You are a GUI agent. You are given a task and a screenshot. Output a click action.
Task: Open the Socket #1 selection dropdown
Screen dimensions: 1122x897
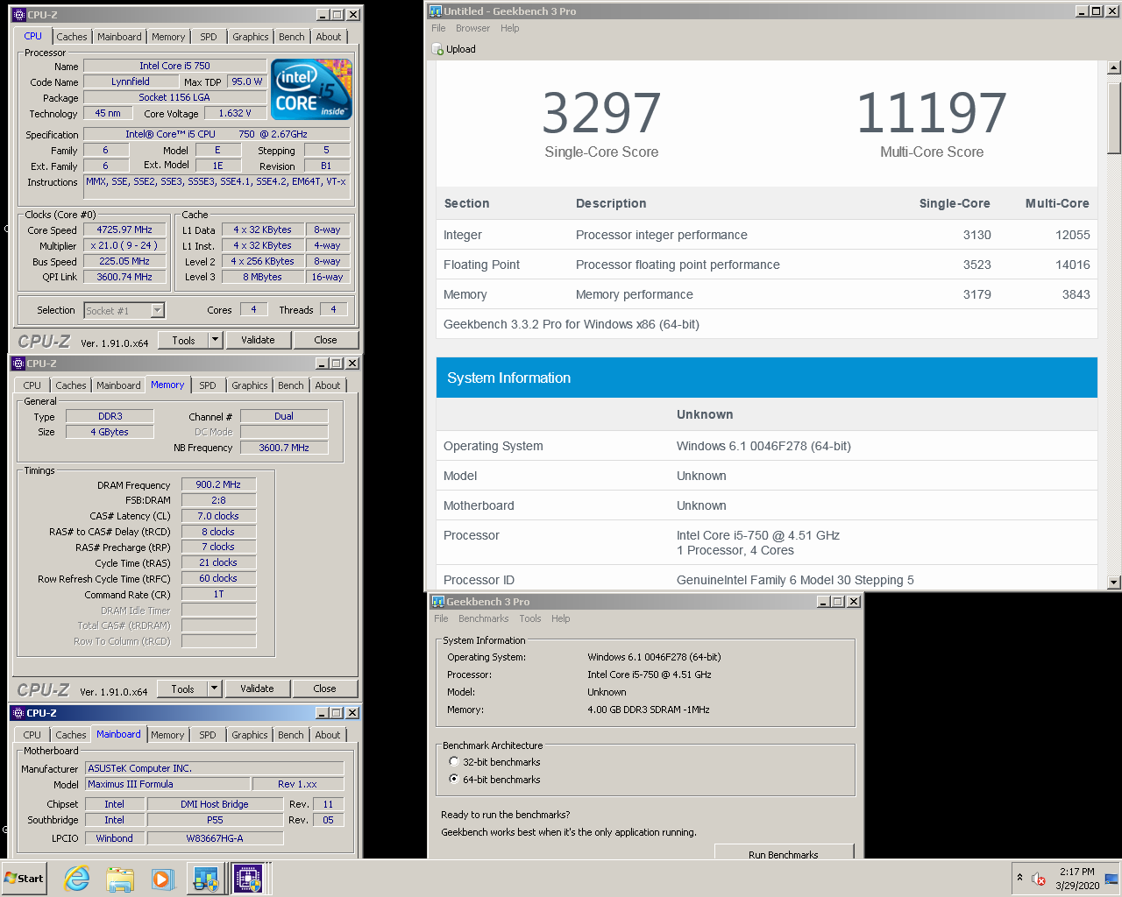click(x=157, y=310)
